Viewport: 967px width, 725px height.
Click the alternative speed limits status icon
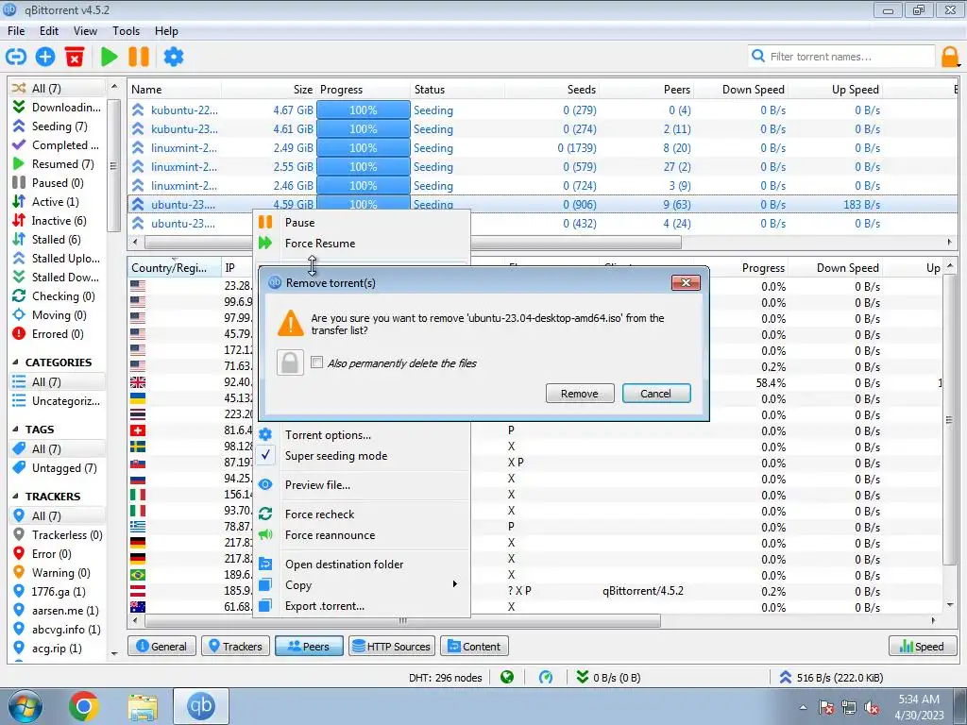pos(546,678)
